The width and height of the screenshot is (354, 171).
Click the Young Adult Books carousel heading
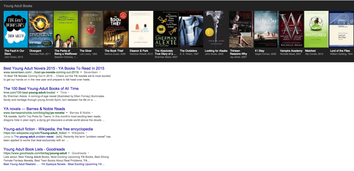[18, 6]
